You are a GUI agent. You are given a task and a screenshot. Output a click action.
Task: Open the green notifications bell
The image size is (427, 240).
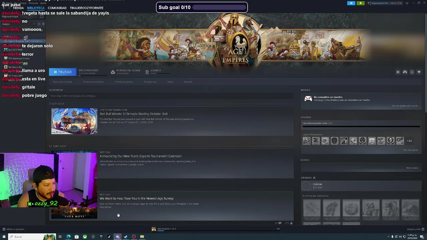tap(360, 3)
